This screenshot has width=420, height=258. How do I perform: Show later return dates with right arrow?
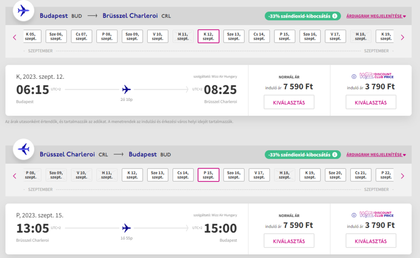tap(402, 176)
